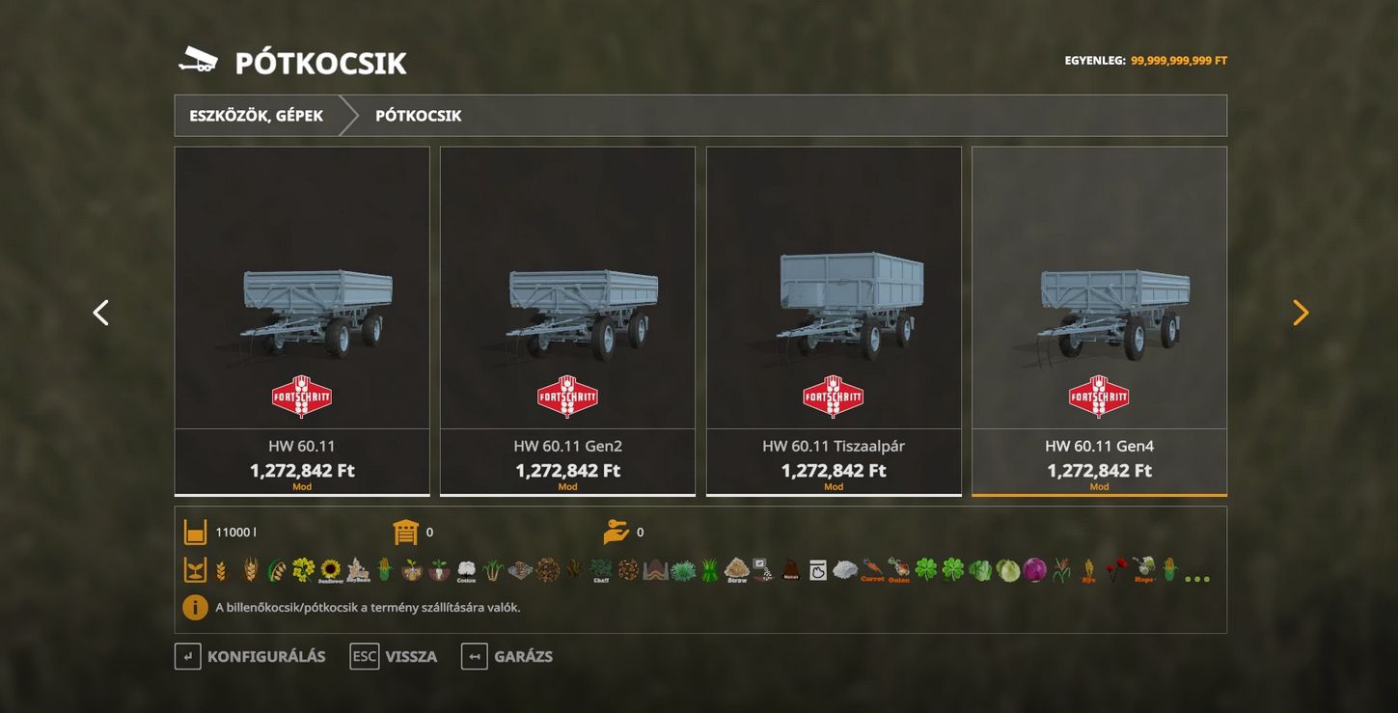Expand more fill types via green dots
The height and width of the screenshot is (713, 1398).
[x=1196, y=578]
